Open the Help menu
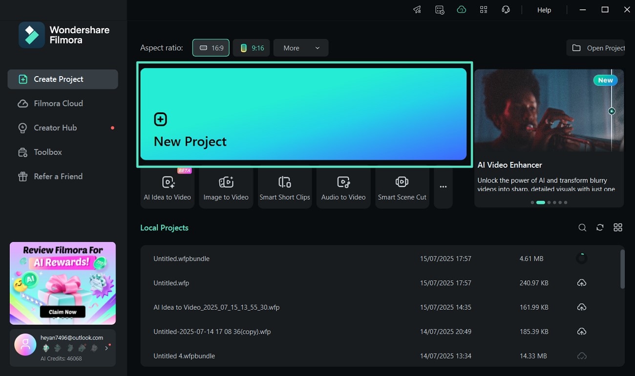The width and height of the screenshot is (635, 376). click(544, 10)
